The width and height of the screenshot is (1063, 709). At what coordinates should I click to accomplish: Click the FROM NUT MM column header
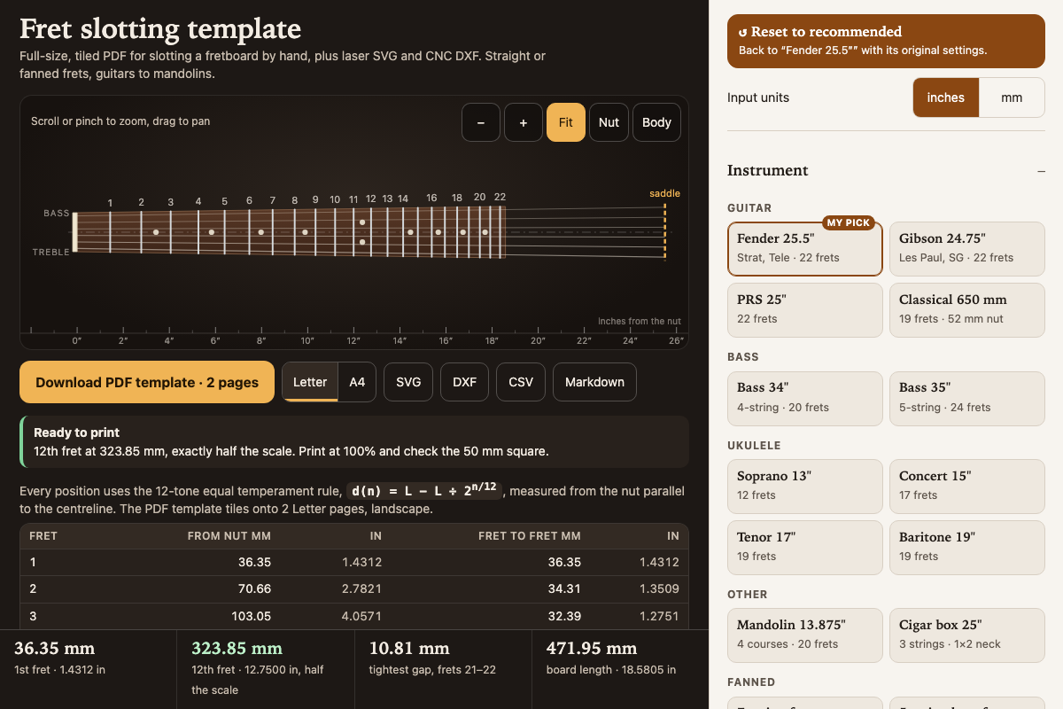tap(229, 536)
